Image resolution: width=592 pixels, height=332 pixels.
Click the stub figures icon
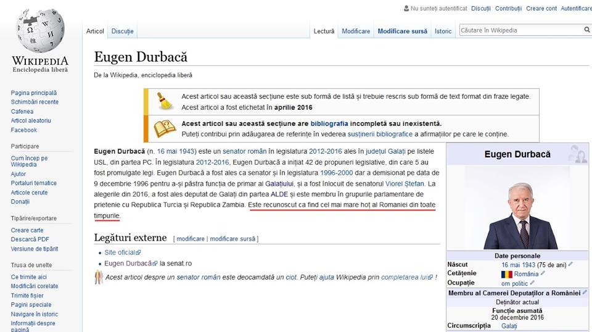click(x=99, y=277)
